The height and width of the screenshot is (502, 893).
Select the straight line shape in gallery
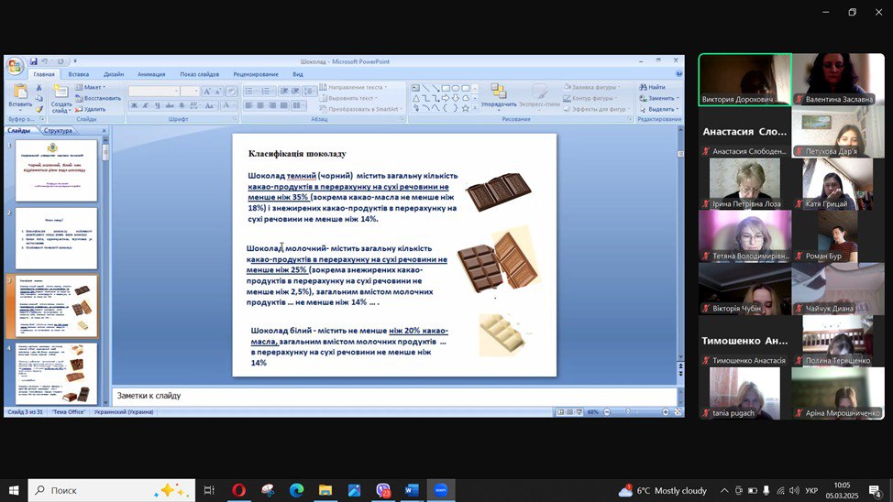(x=425, y=88)
